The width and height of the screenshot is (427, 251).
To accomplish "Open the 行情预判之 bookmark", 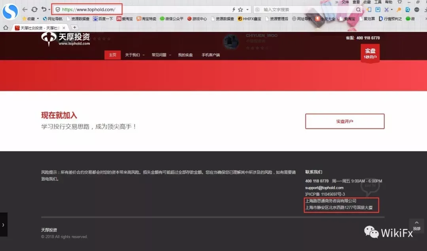I will [390, 19].
